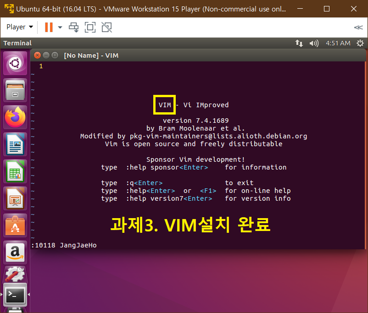
Task: Open LibreOffice Impress from launcher
Action: pyautogui.click(x=15, y=198)
